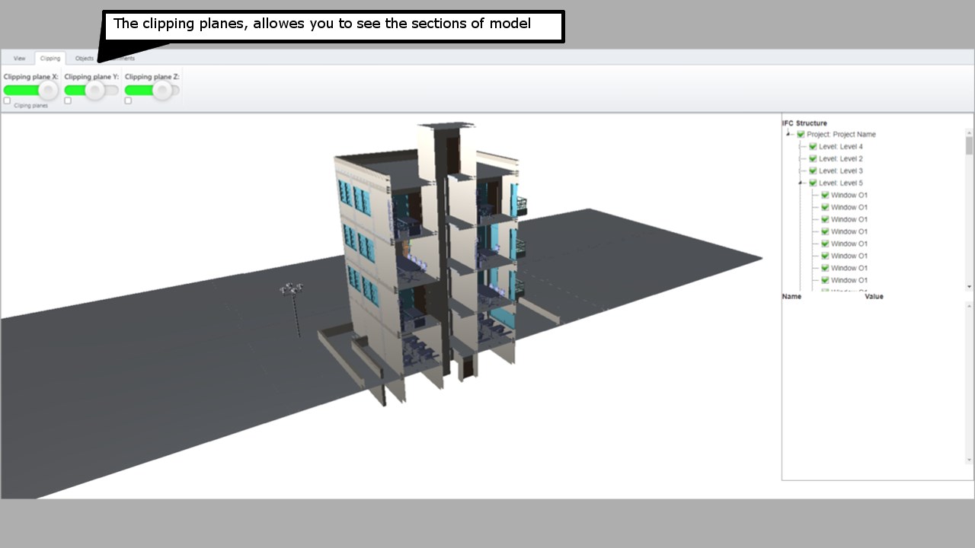Check the box under Clipping plane Y slider
This screenshot has height=548, width=975.
pos(67,100)
